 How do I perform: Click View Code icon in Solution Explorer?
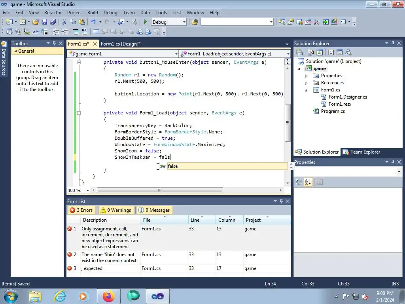coord(331,53)
